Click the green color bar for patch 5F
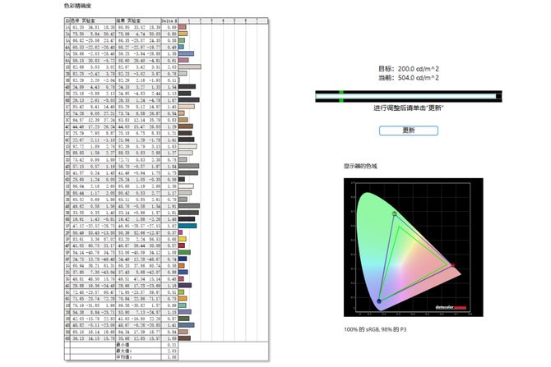551x367 pixels. pos(184,250)
